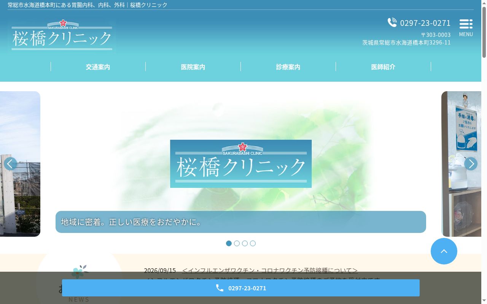Go to previous slide with left arrow
487x304 pixels.
[x=10, y=164]
